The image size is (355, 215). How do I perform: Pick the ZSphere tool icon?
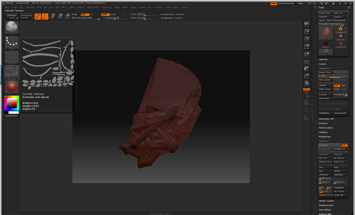(326, 45)
